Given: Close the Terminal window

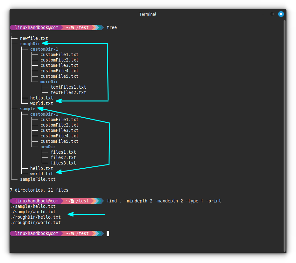Looking at the screenshot, I should click(281, 14).
